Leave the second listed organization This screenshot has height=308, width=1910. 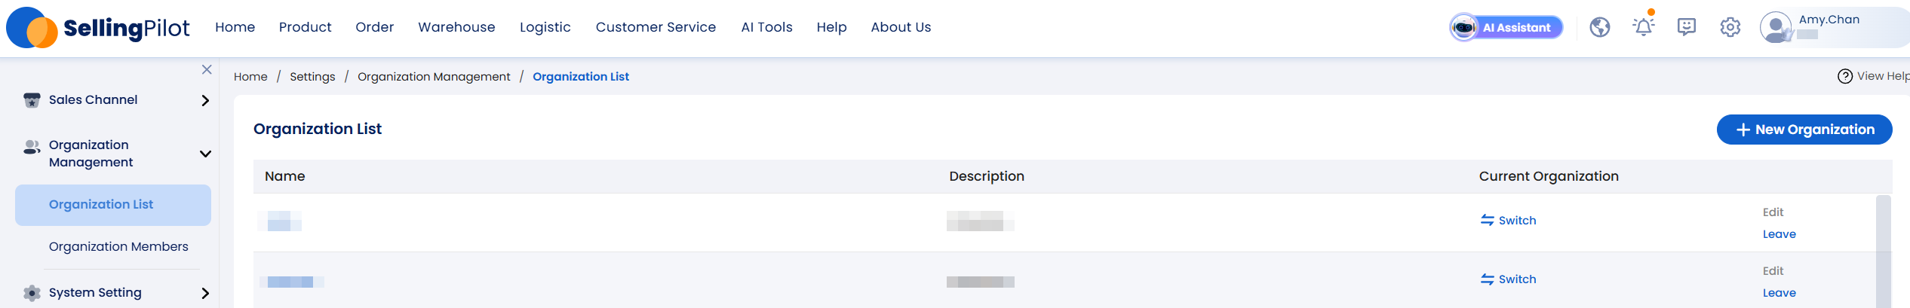(x=1779, y=293)
